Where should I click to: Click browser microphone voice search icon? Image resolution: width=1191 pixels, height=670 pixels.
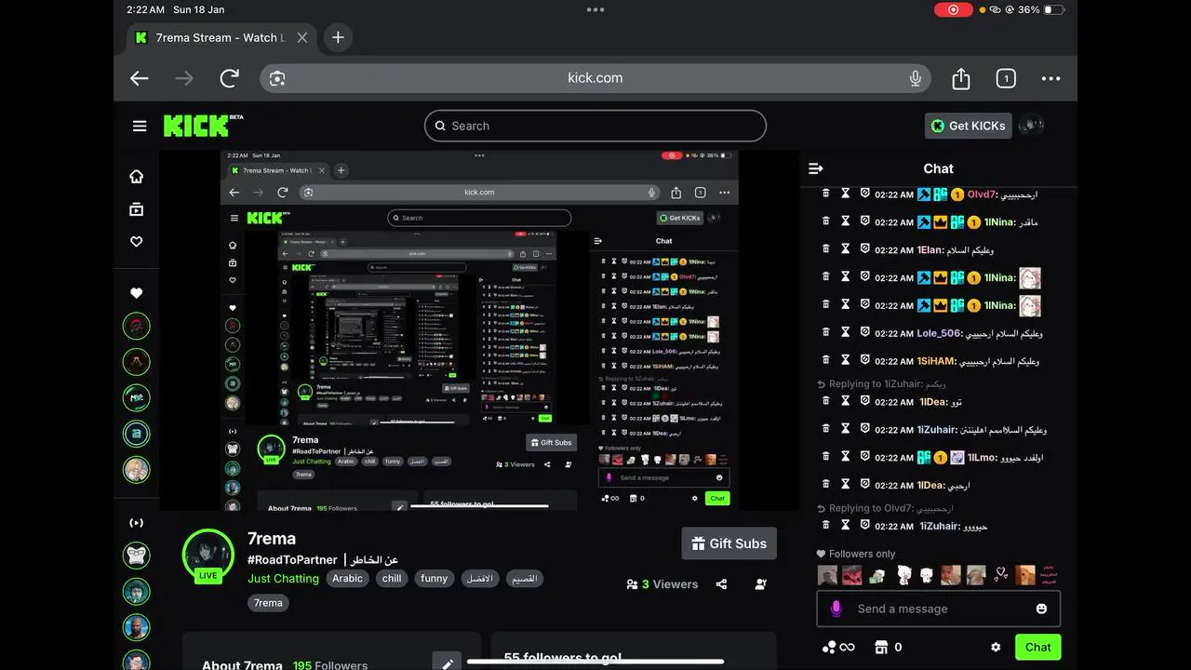pyautogui.click(x=916, y=78)
